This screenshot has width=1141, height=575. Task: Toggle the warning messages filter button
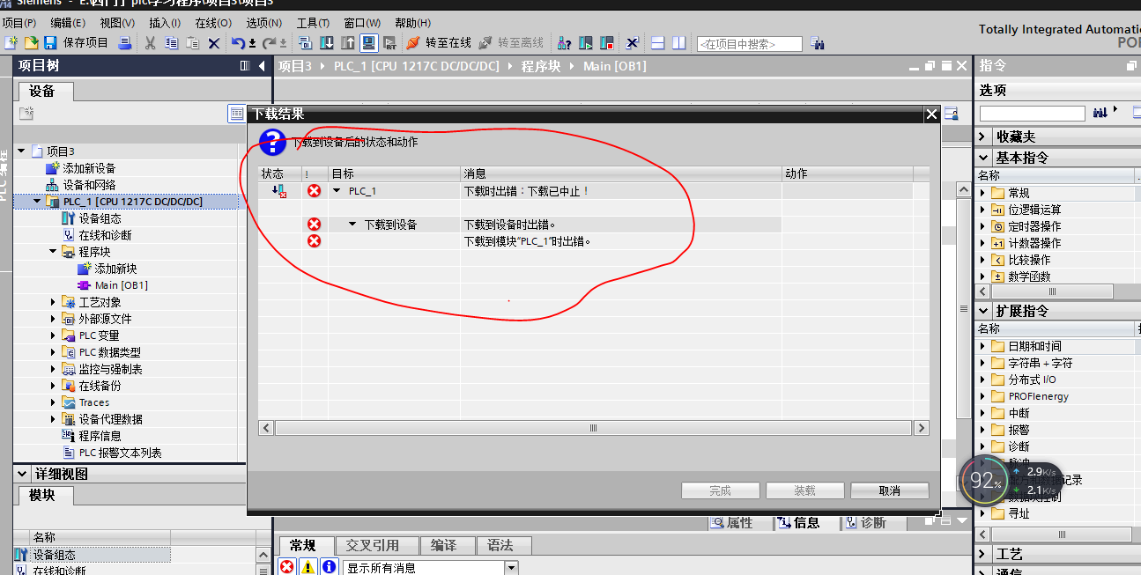[x=308, y=567]
